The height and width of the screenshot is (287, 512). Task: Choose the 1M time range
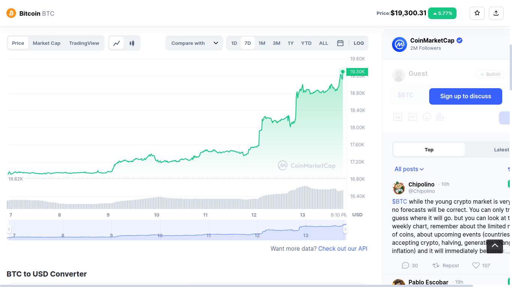(x=262, y=43)
